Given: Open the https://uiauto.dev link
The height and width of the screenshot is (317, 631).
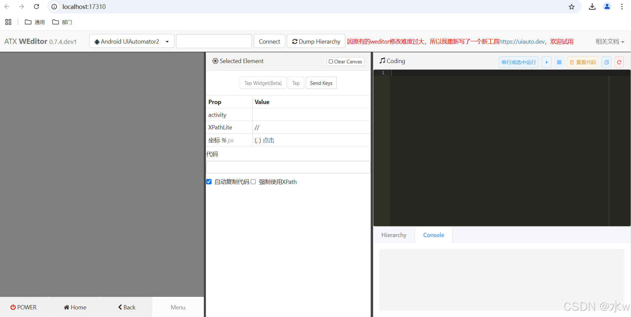Looking at the screenshot, I should click(x=522, y=41).
